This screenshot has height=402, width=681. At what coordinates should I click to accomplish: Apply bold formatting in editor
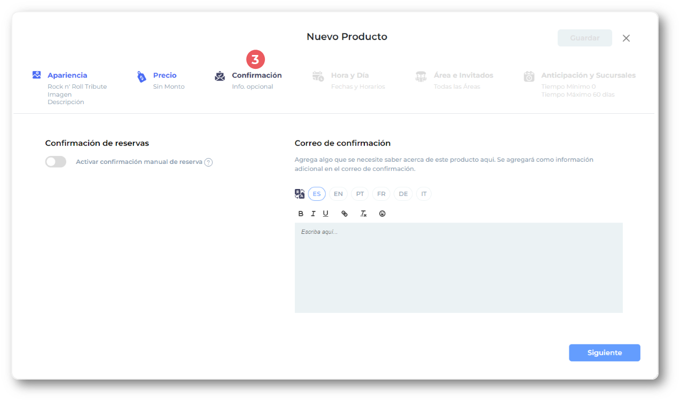click(301, 214)
